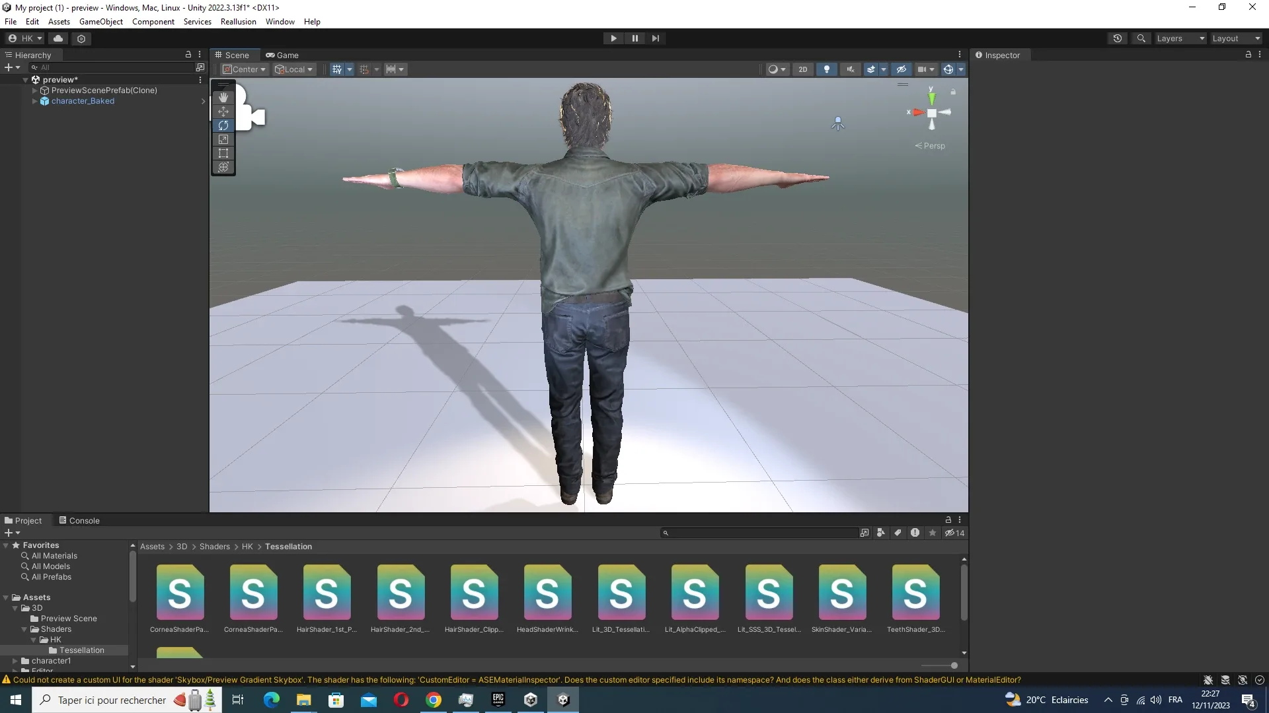Expand character_Baked in hierarchy
Viewport: 1269px width, 713px height.
[x=35, y=101]
